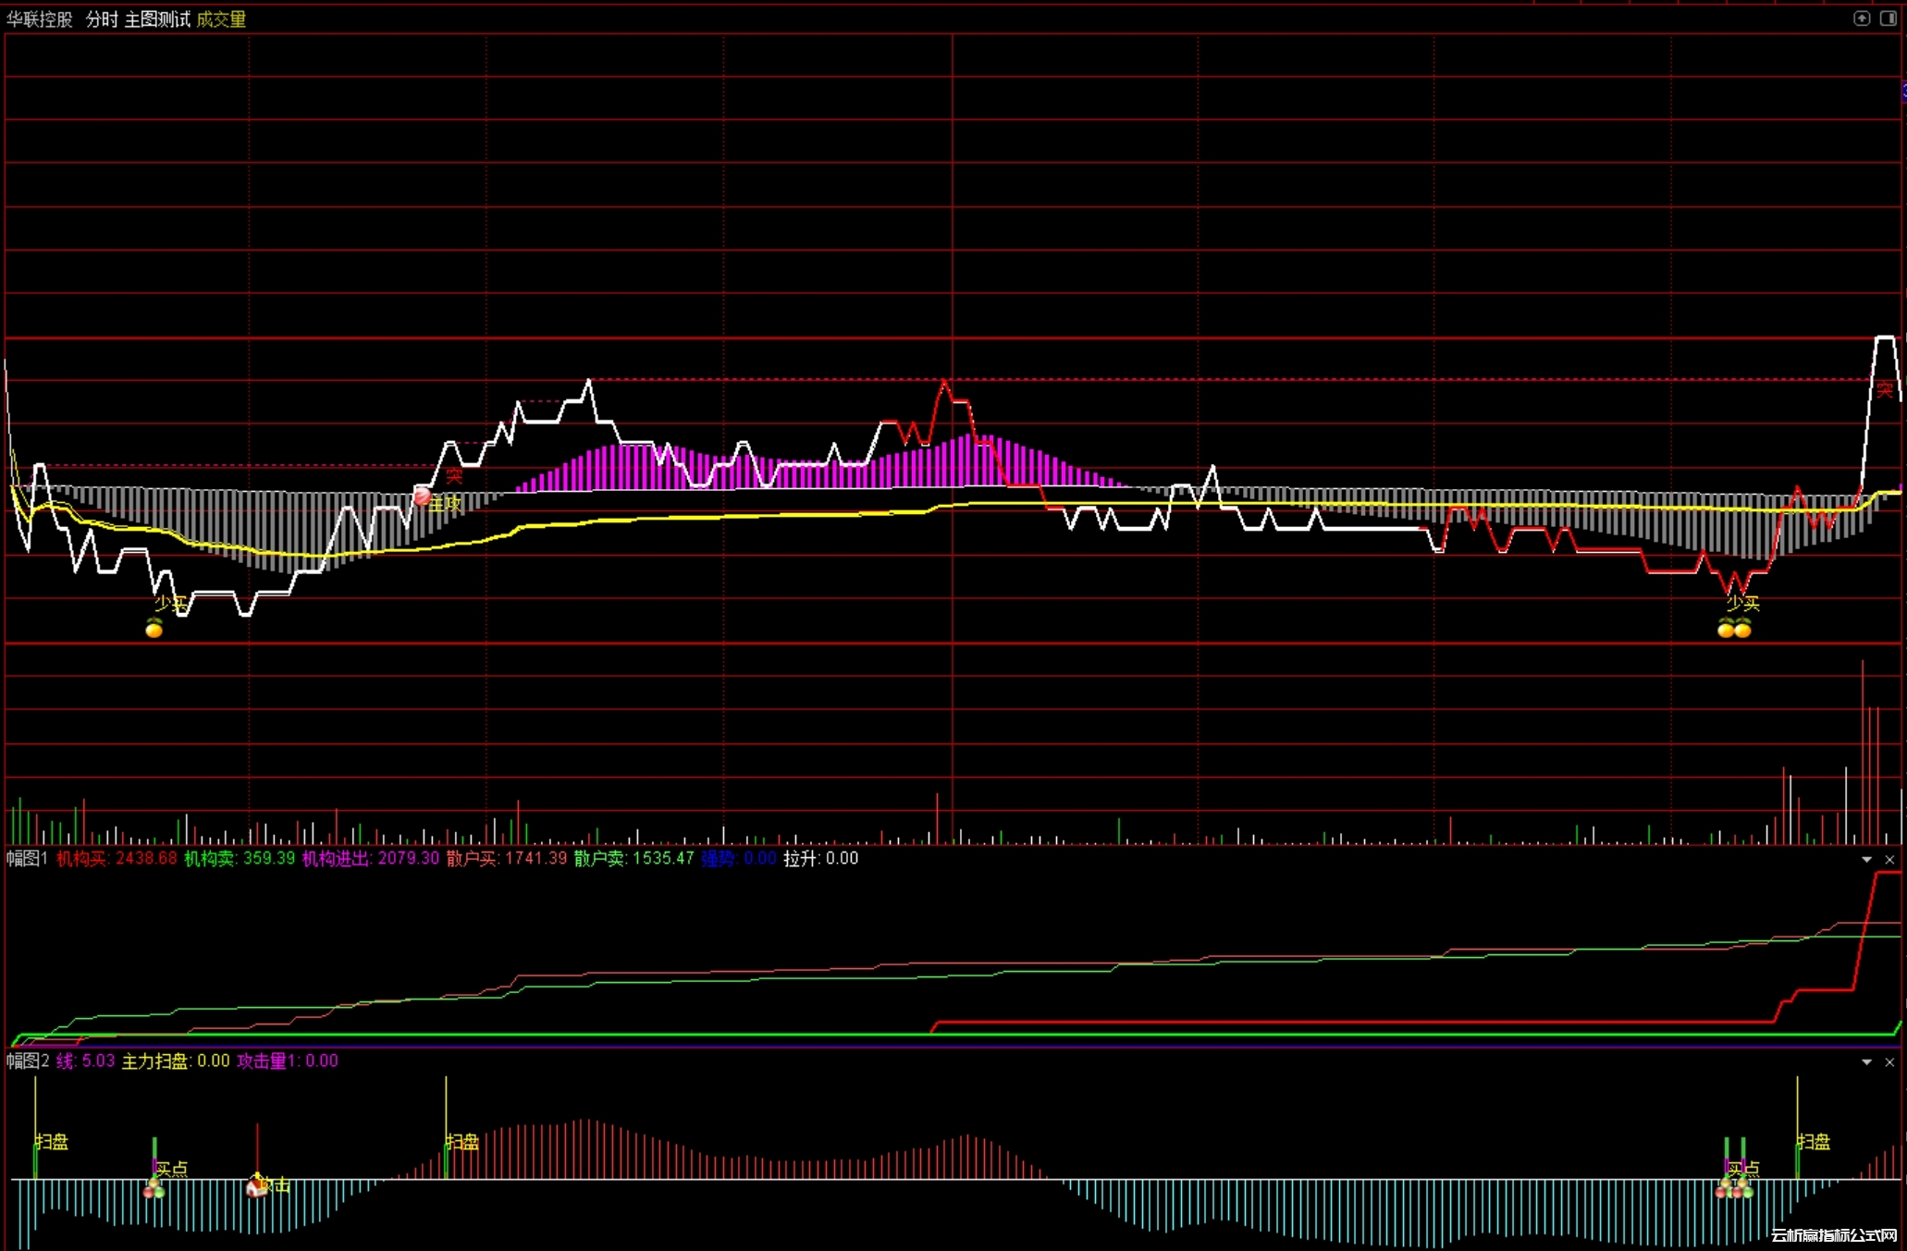Image resolution: width=1907 pixels, height=1251 pixels.
Task: Click the 攻击 house icon in 幅图2
Action: tap(257, 1186)
